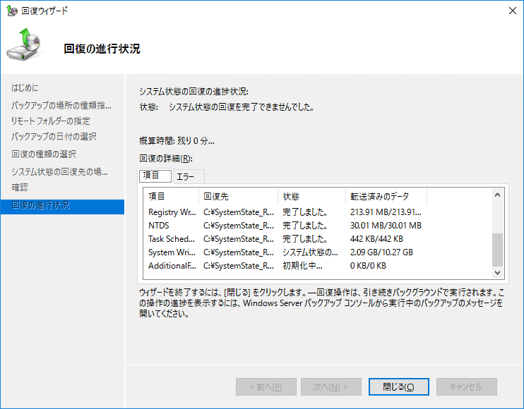Viewport: 524px width, 409px height.
Task: Click the 概算時間: 残り 0 分... text
Action: (x=177, y=141)
